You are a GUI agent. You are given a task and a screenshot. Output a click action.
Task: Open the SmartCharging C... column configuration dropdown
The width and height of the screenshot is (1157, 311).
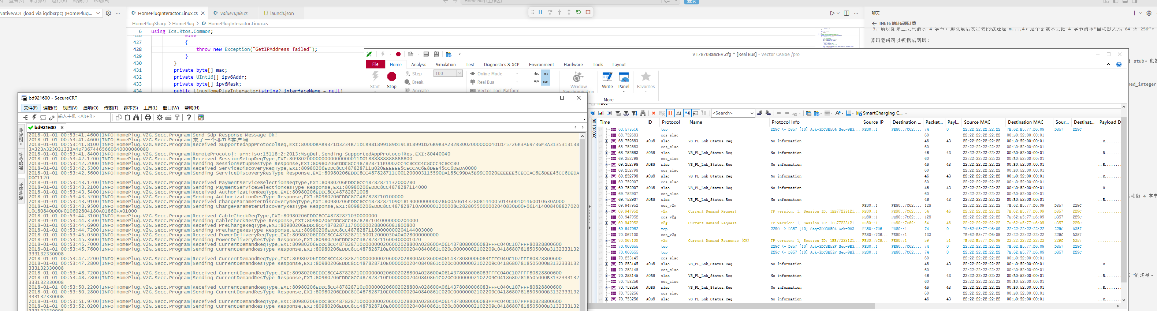(x=906, y=113)
